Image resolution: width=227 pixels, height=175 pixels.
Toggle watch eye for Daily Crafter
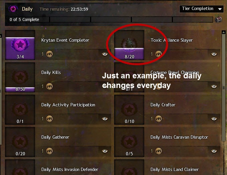point(214,119)
